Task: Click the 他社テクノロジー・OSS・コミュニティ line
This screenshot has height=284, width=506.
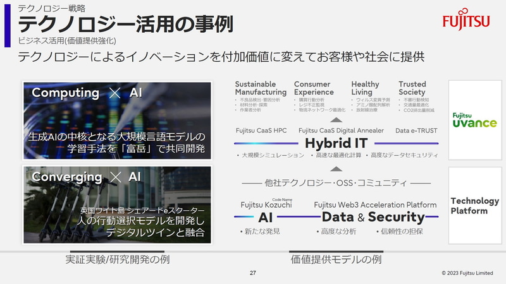Action: [336, 183]
